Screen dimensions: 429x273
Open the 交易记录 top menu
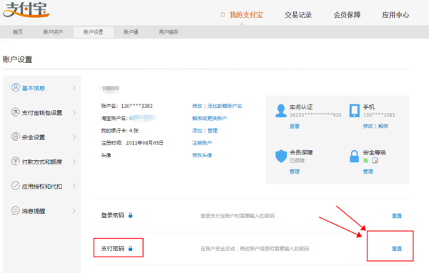(298, 15)
